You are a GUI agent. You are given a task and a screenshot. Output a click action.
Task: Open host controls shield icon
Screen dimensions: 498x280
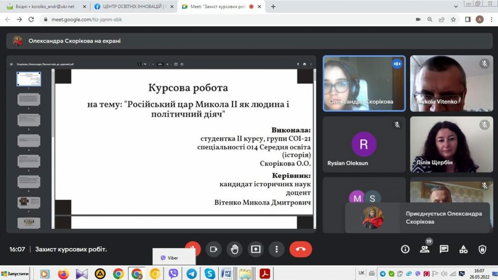tap(482, 249)
